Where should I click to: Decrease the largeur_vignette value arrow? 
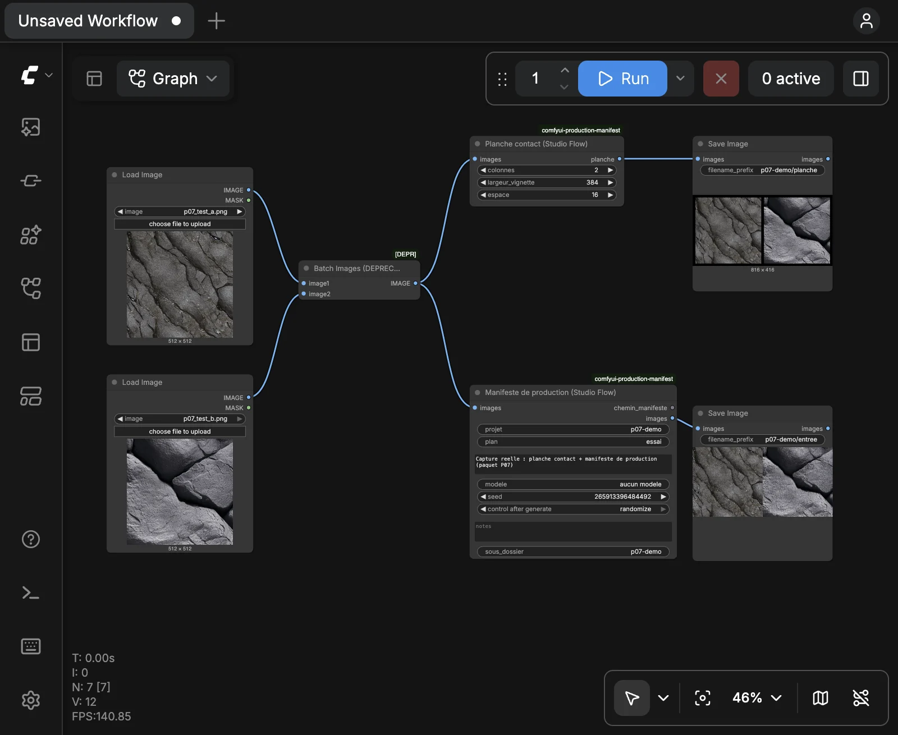(483, 182)
